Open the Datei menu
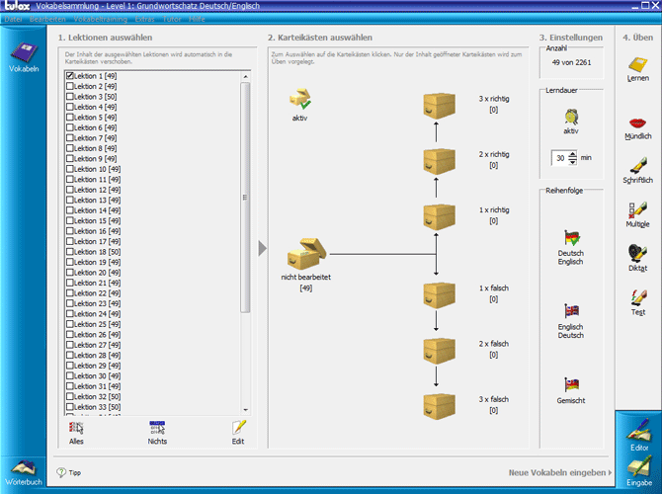 click(13, 19)
